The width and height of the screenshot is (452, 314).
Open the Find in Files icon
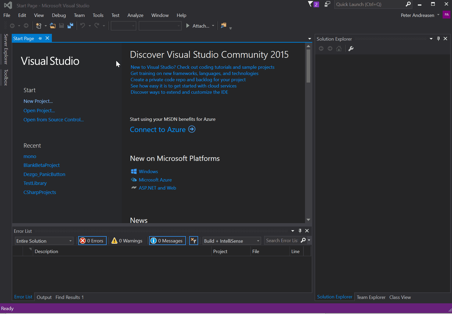point(223,26)
